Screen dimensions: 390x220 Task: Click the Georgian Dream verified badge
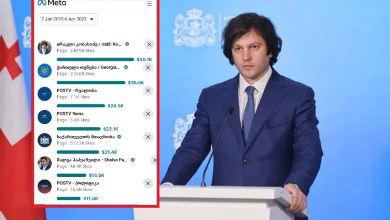tap(126, 67)
